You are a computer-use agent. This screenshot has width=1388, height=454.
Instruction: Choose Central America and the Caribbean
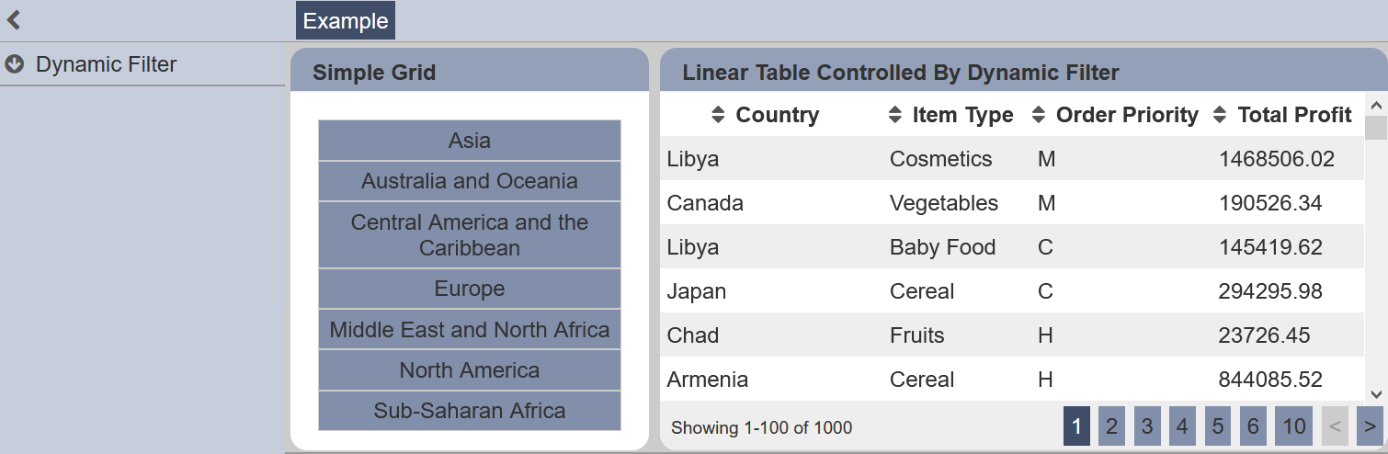[470, 235]
